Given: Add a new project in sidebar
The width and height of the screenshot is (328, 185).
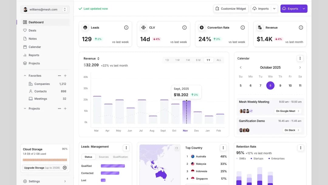Looking at the screenshot, I should point(65,109).
